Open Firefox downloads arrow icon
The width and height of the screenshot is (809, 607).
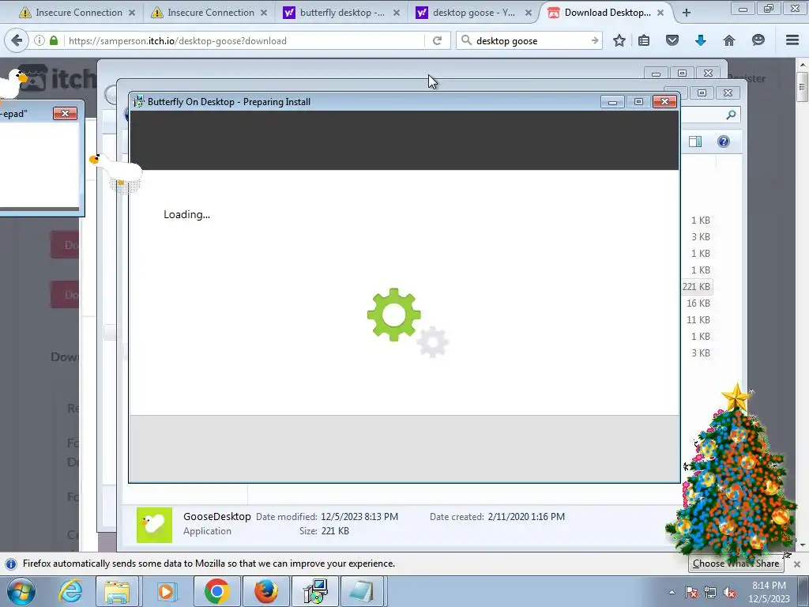[x=700, y=40]
